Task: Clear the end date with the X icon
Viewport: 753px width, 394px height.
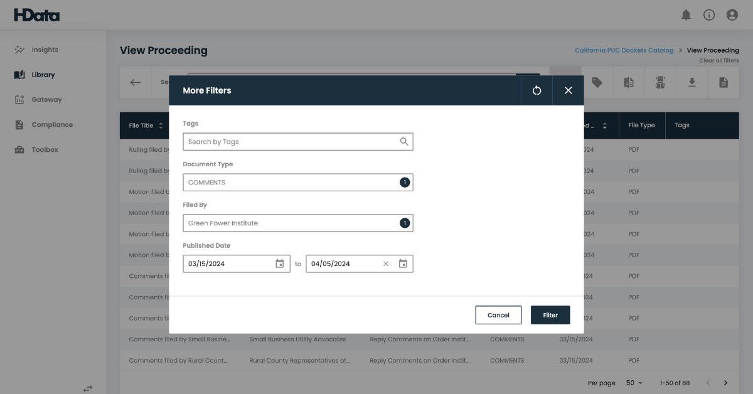Action: point(385,264)
